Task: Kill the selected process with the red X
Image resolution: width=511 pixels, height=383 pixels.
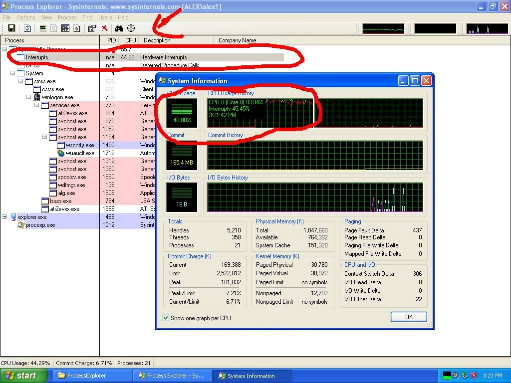Action: pos(105,28)
